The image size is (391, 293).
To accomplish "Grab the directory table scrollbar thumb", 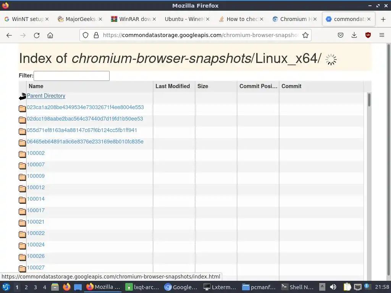I will point(369,100).
